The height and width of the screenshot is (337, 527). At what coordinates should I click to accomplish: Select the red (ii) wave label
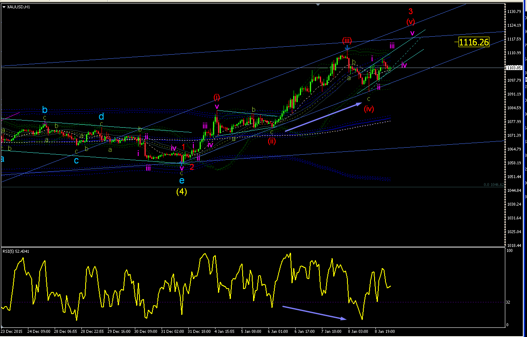[x=272, y=141]
